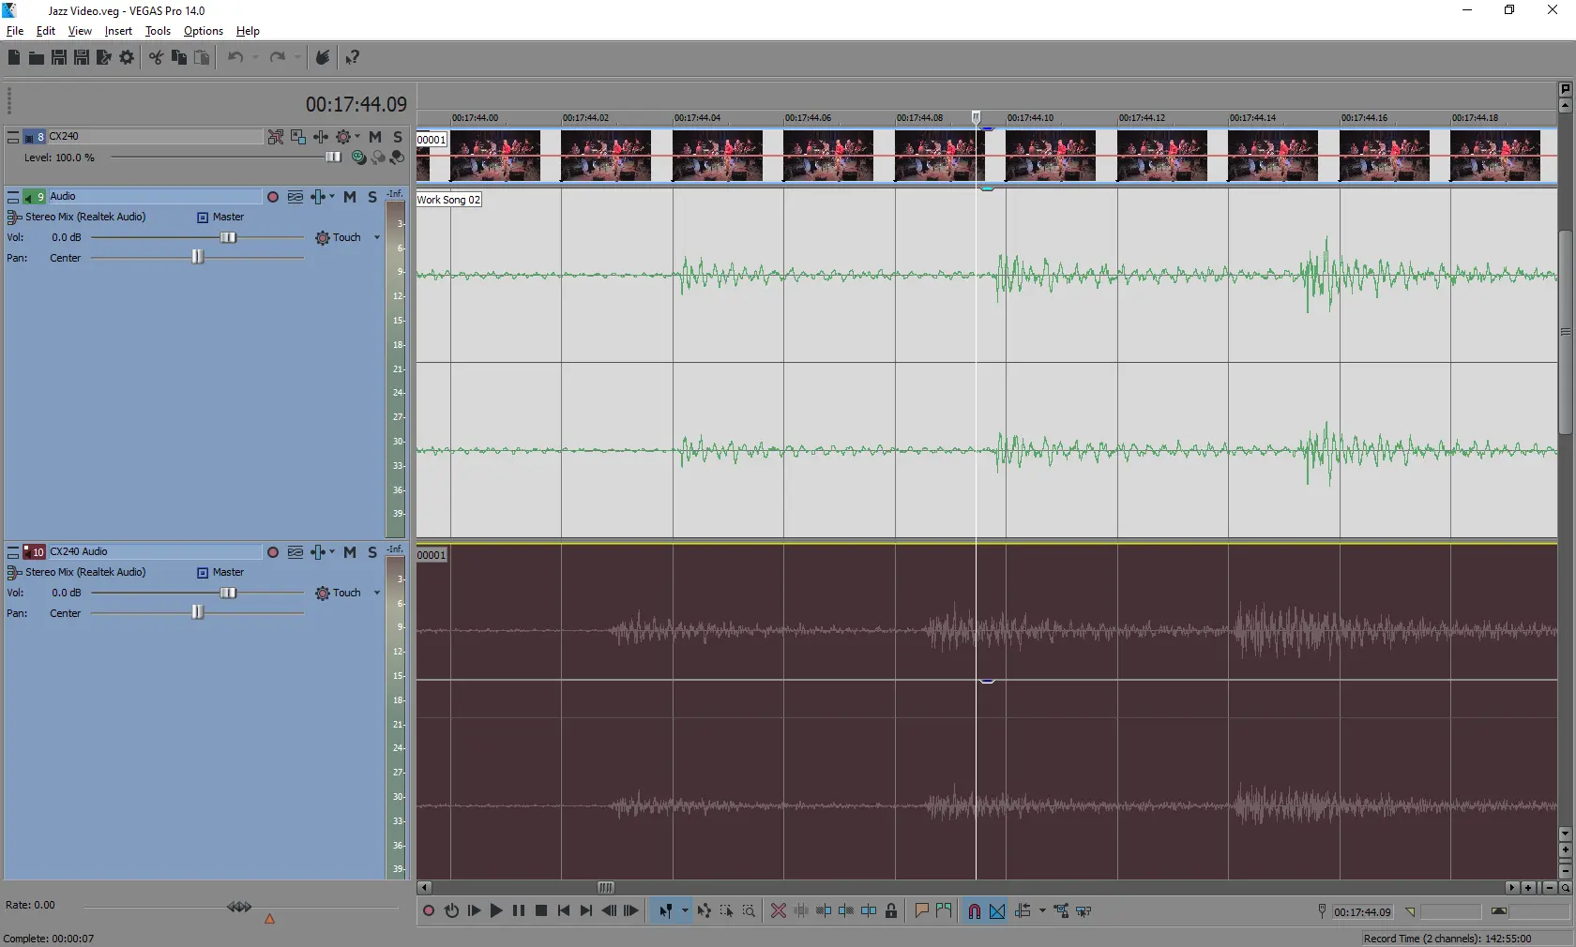Click the Cut scissors icon in toolbar
Viewport: 1576px width, 947px height.
tap(156, 58)
